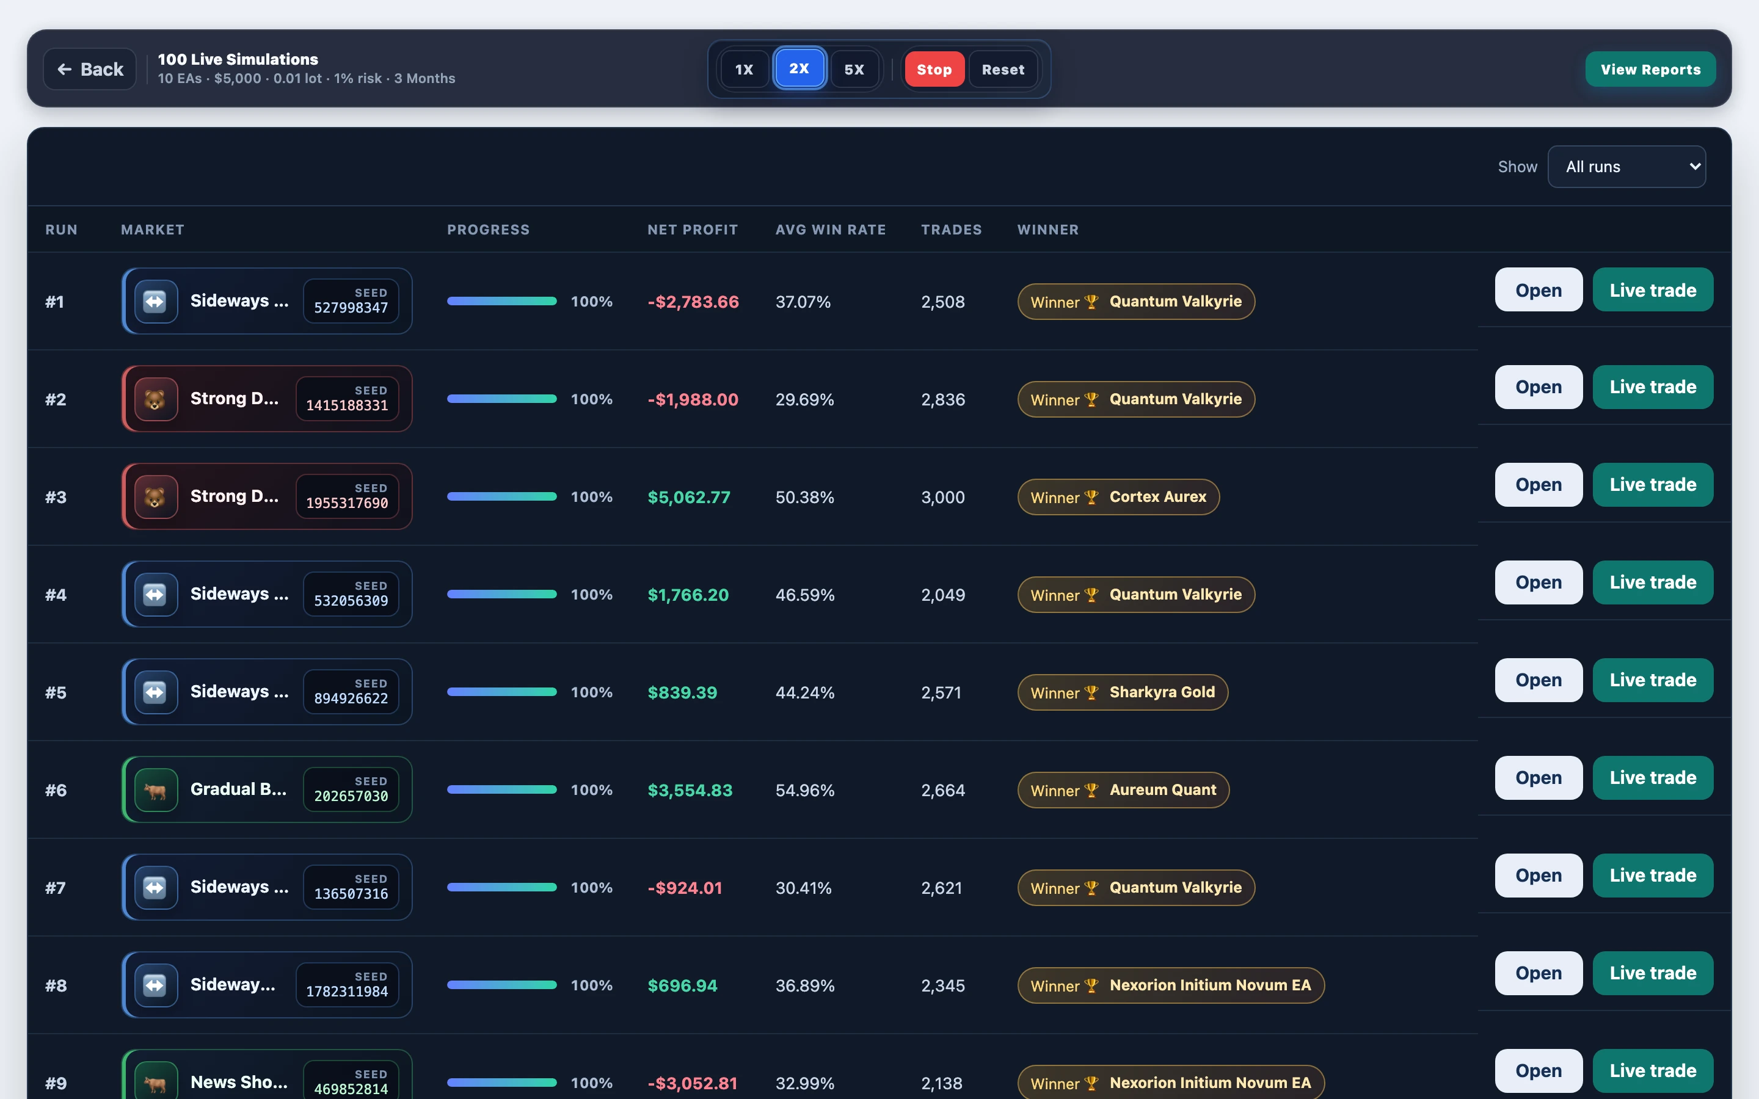Go back using the Back arrow button
Viewport: 1759px width, 1099px height.
pyautogui.click(x=90, y=69)
